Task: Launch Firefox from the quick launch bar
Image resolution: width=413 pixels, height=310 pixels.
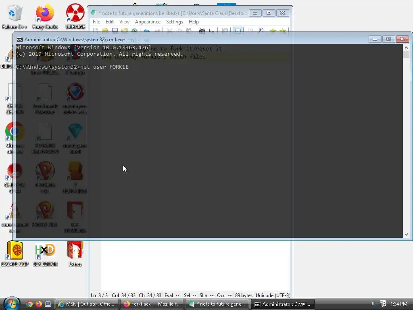Action: click(x=39, y=304)
